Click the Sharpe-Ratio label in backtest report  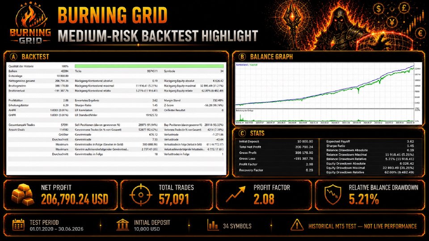click(83, 105)
